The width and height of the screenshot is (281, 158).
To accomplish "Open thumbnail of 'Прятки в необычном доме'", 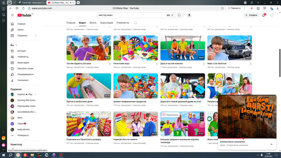I will tap(89, 86).
